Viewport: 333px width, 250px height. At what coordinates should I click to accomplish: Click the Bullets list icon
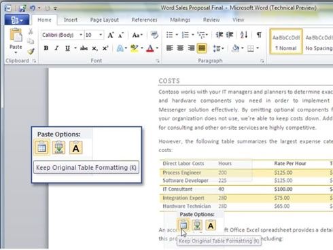(169, 35)
